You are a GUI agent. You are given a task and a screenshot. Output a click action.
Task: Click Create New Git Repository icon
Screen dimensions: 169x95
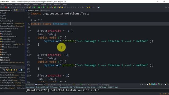11,70
